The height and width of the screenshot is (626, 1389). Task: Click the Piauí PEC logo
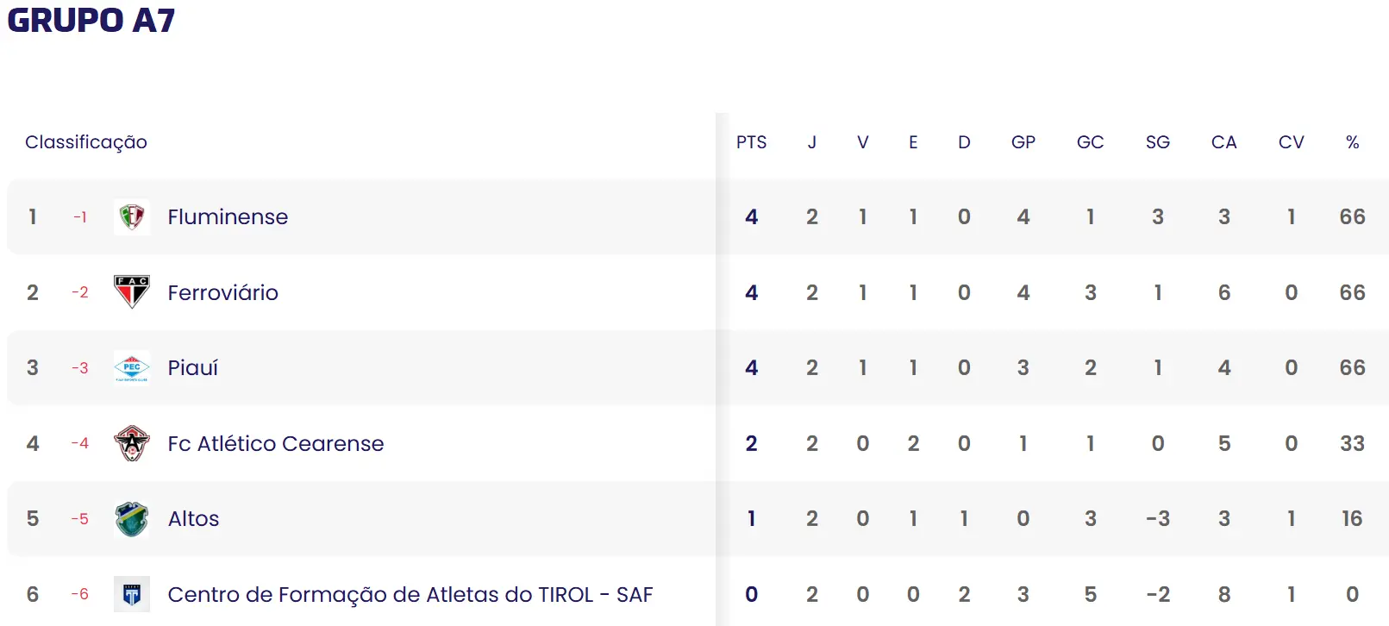click(132, 367)
